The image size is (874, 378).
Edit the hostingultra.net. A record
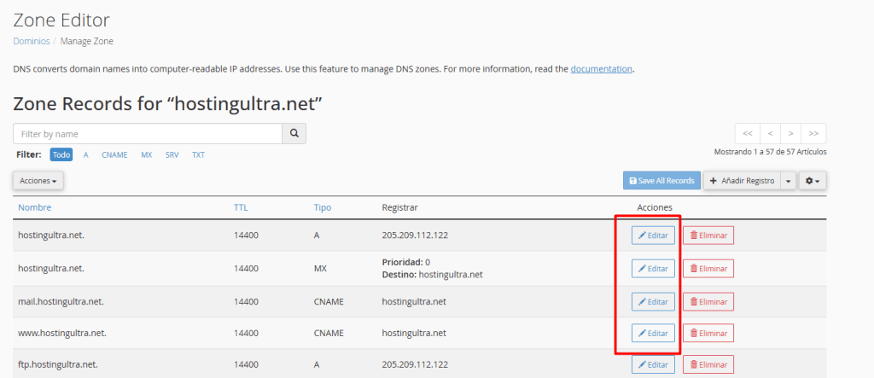653,235
